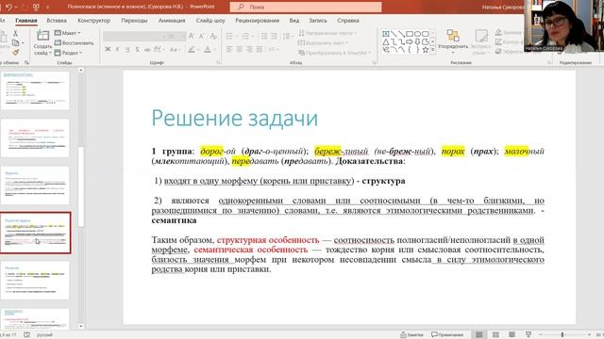Image resolution: width=604 pixels, height=339 pixels.
Task: Switch to the Слайд-шоу tab
Action: [x=210, y=21]
